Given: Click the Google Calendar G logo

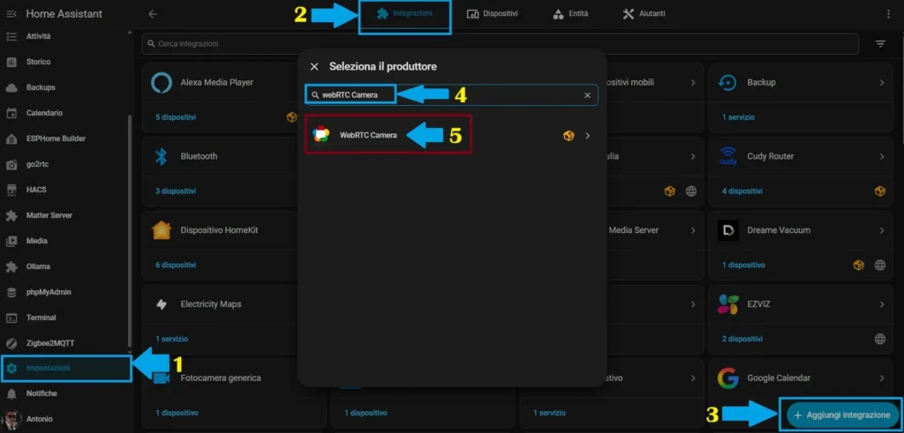Looking at the screenshot, I should tap(728, 377).
